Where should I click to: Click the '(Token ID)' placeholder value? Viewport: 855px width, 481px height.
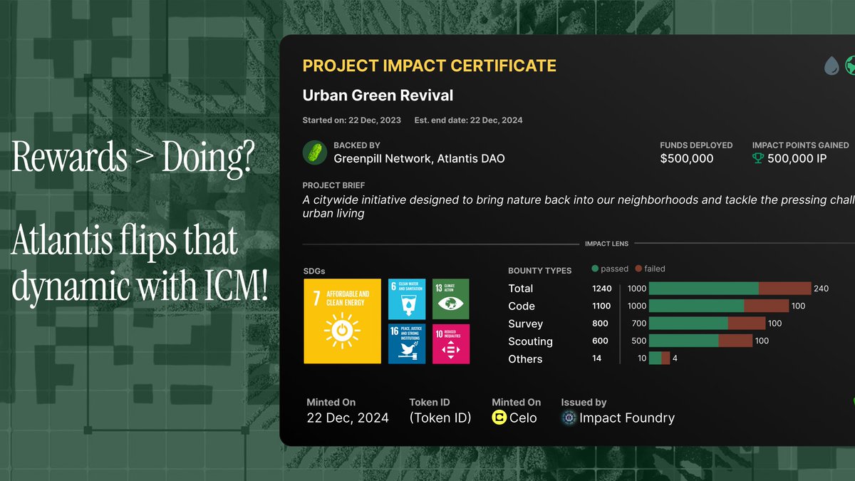pyautogui.click(x=440, y=418)
